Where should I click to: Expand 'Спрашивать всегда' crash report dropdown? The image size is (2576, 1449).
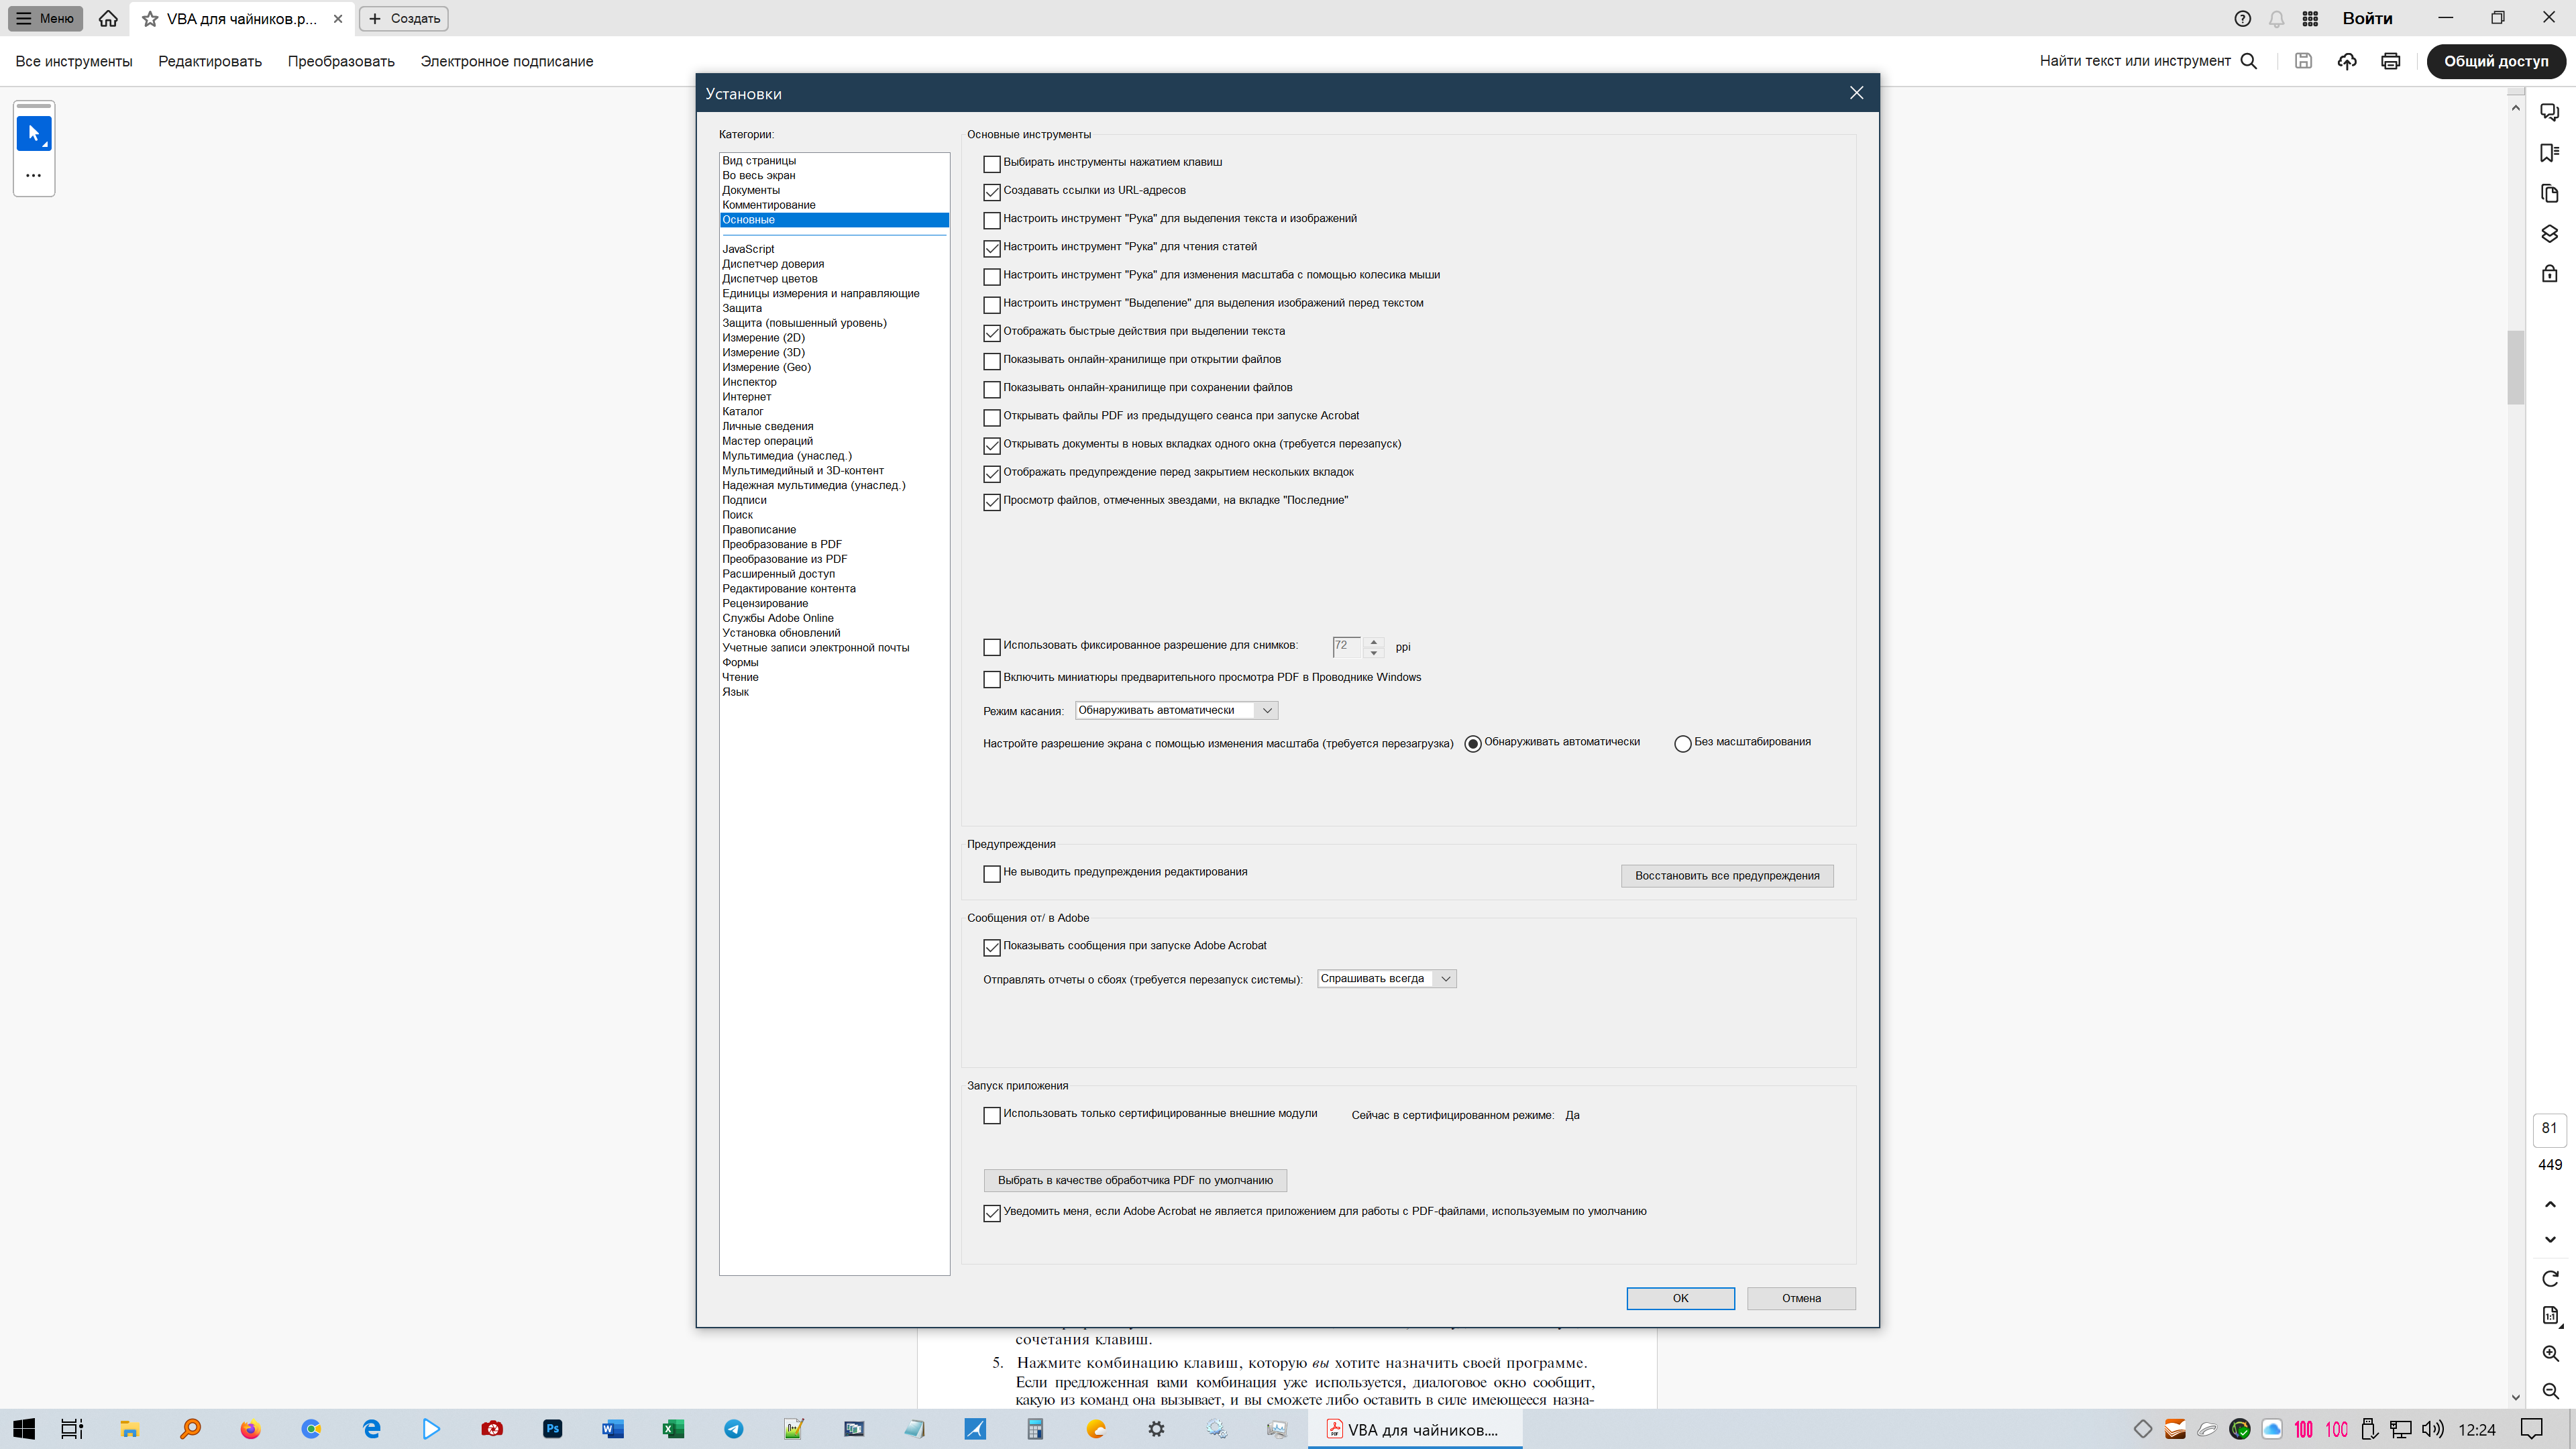[1386, 979]
